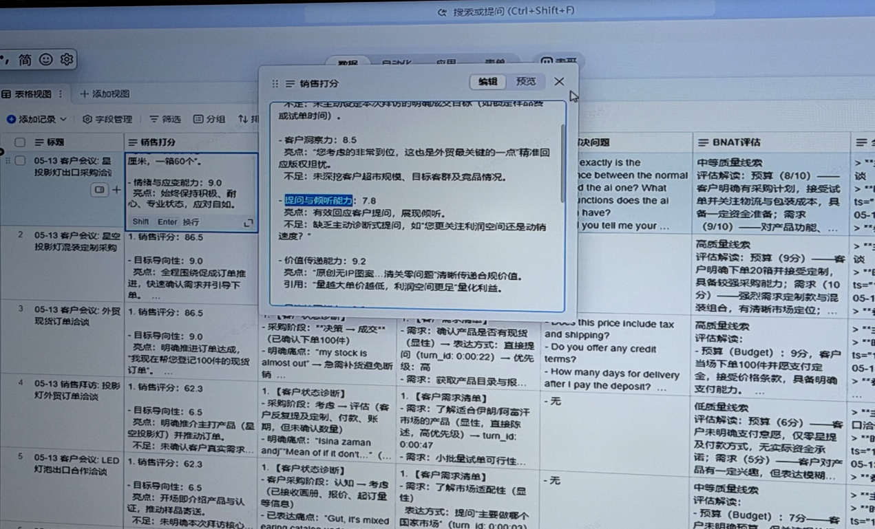The height and width of the screenshot is (529, 875).
Task: Click the 销售打分 column header field-type icon
Action: (134, 142)
